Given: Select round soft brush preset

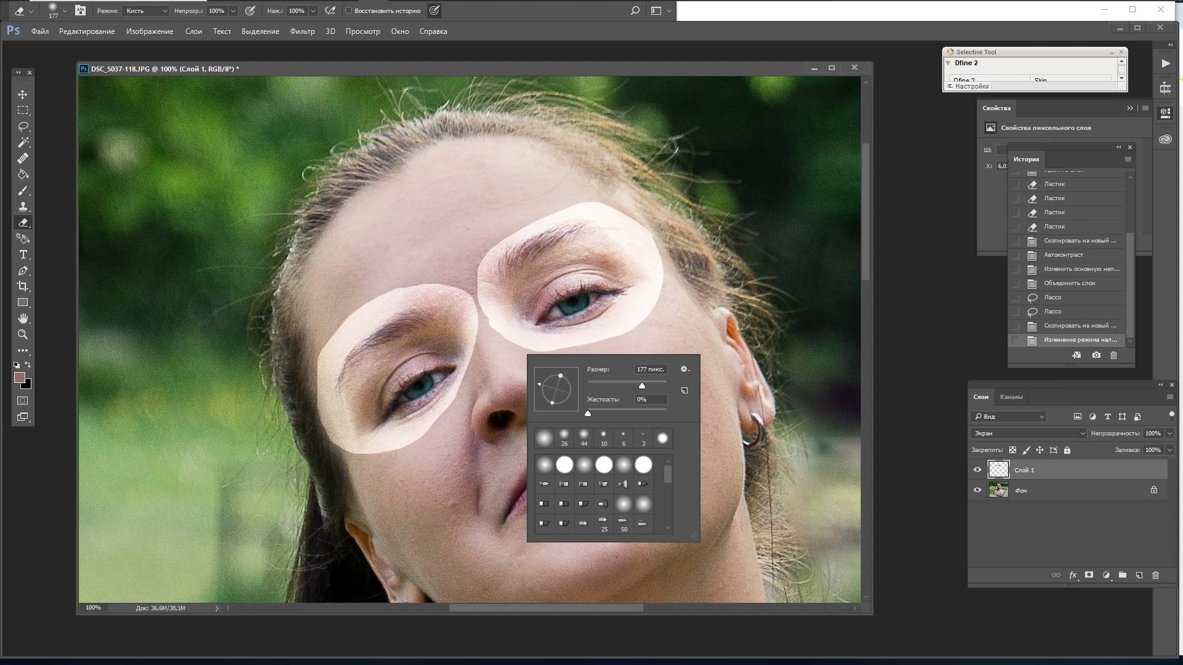Looking at the screenshot, I should click(545, 464).
